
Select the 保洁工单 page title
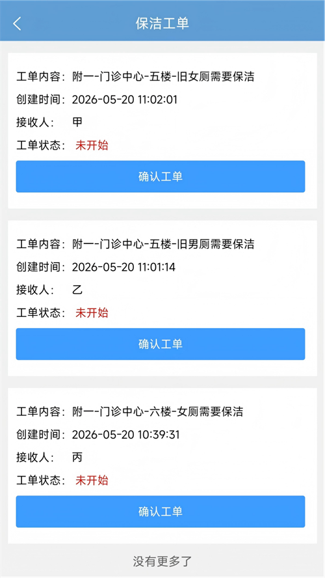(x=162, y=23)
